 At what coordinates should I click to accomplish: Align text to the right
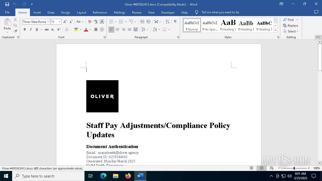[x=124, y=29]
